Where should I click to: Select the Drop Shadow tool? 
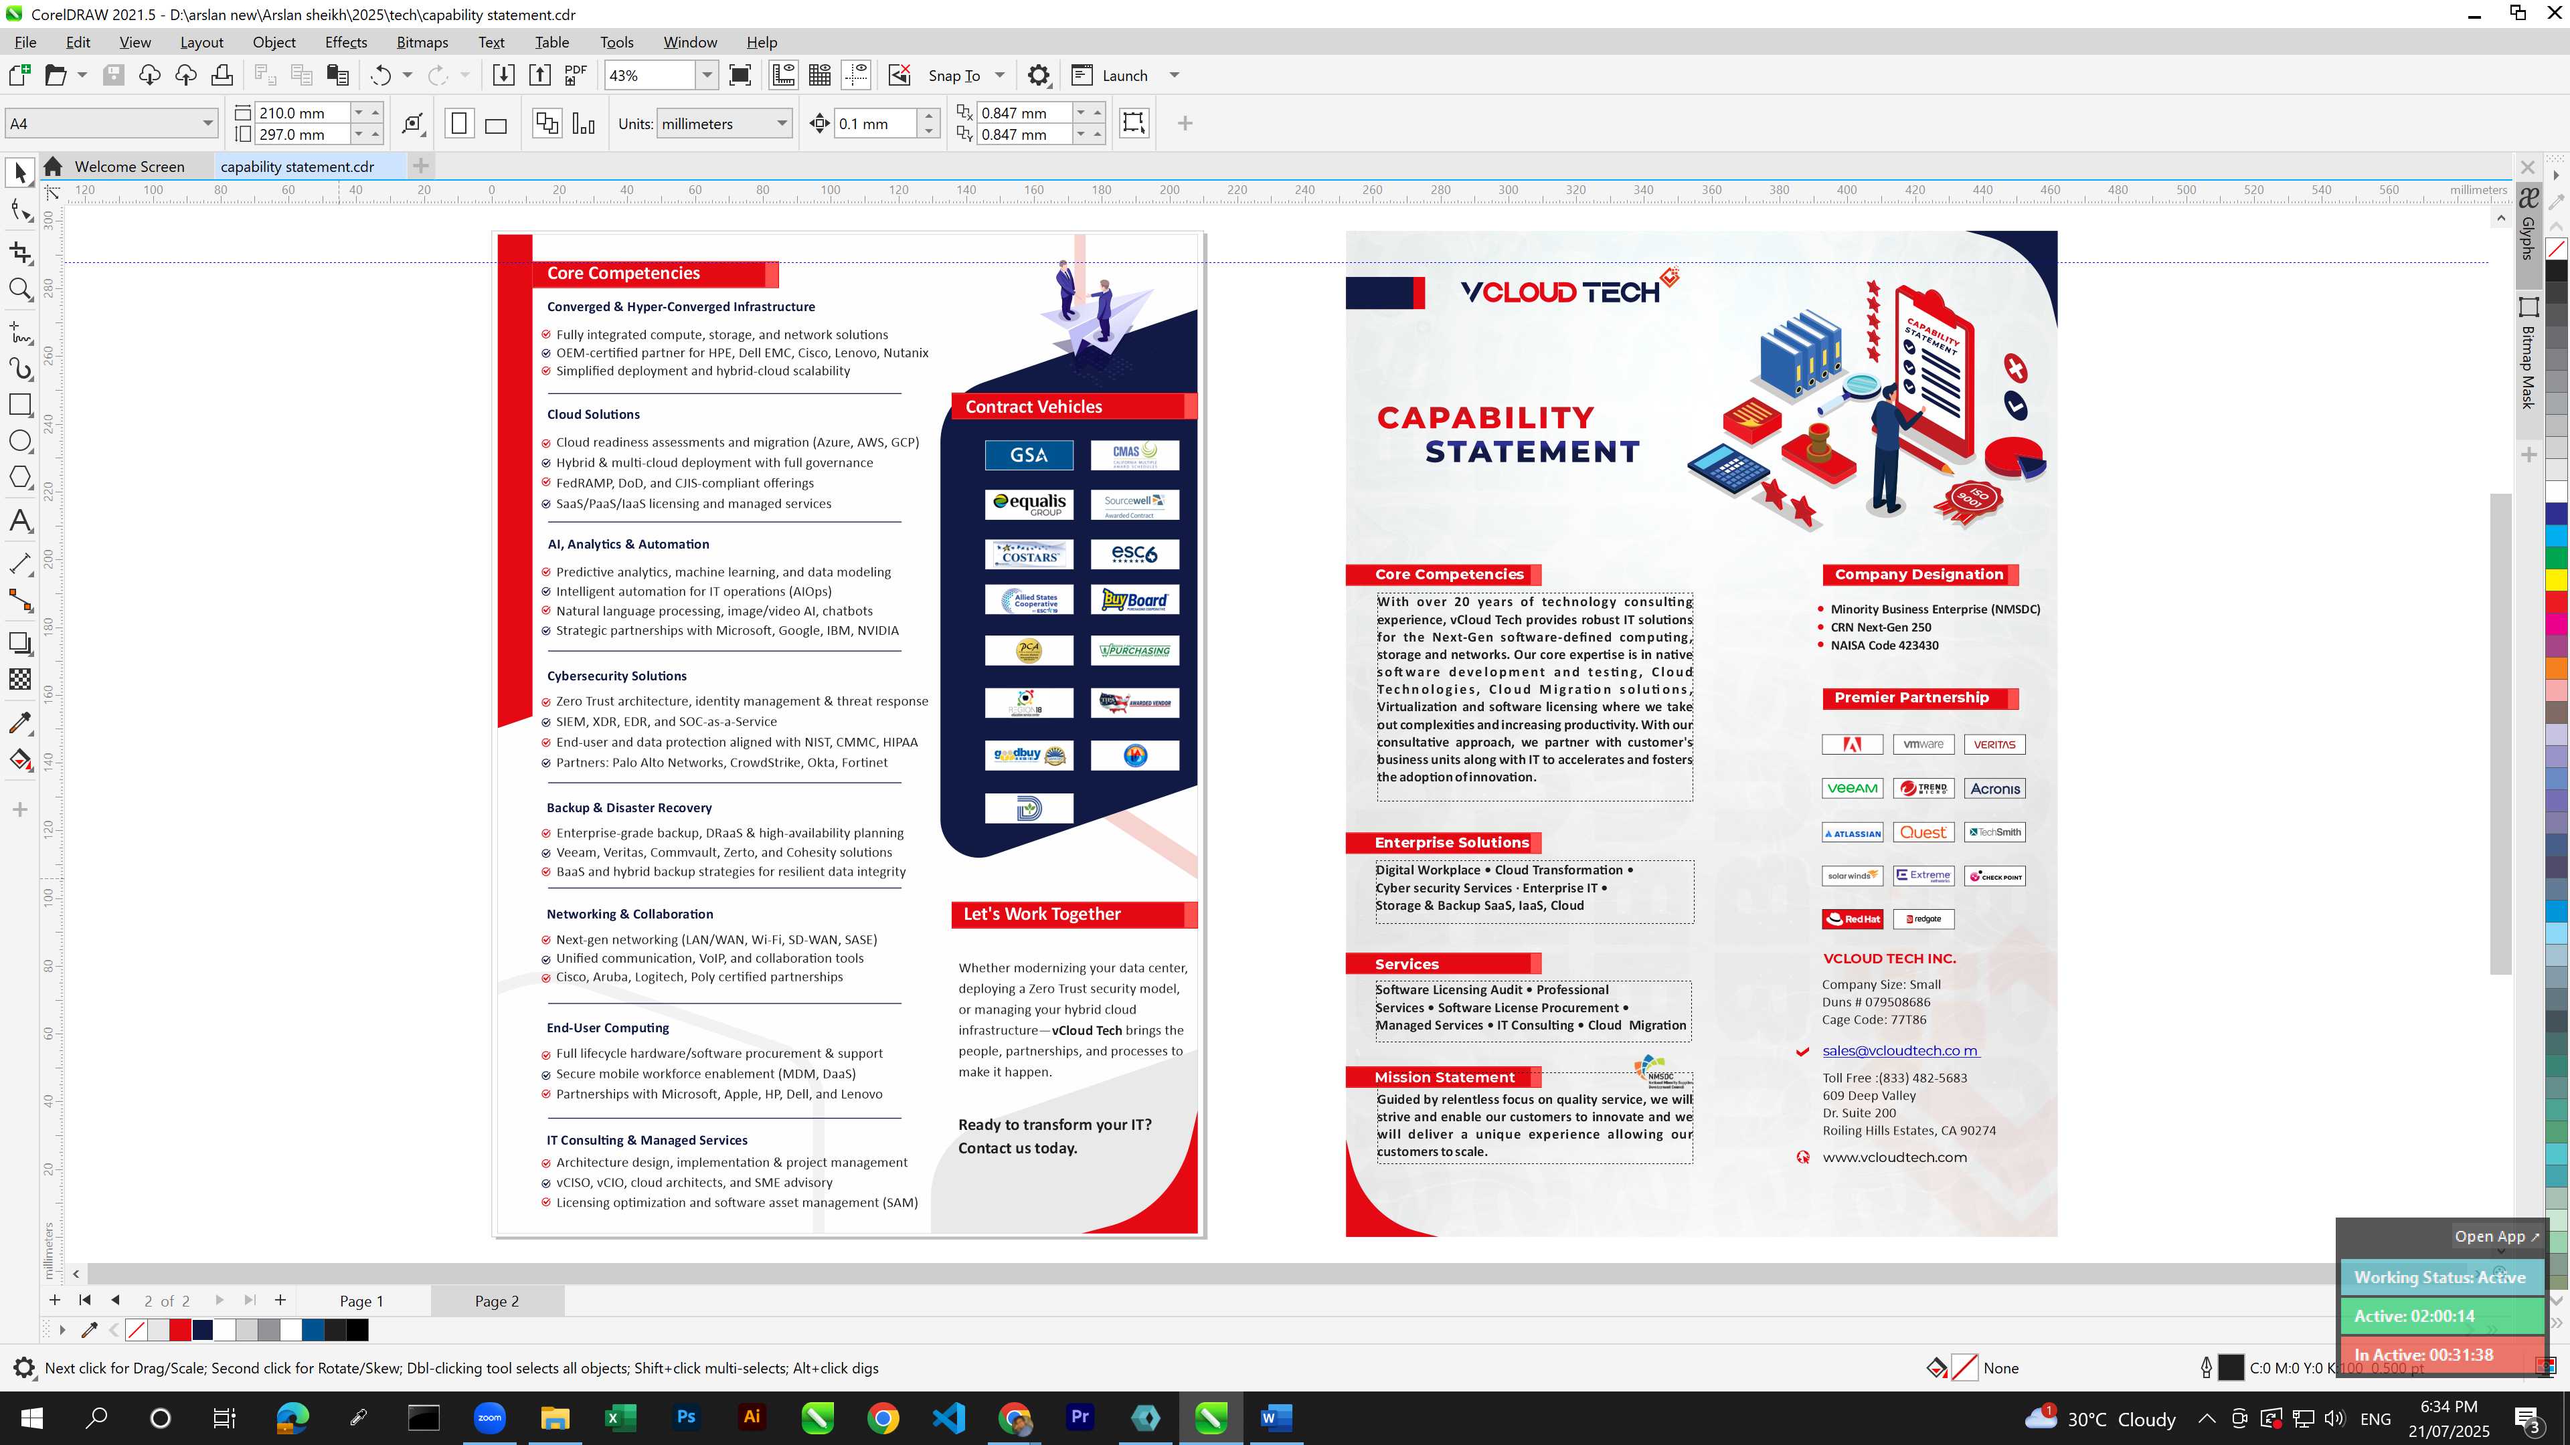pyautogui.click(x=20, y=643)
